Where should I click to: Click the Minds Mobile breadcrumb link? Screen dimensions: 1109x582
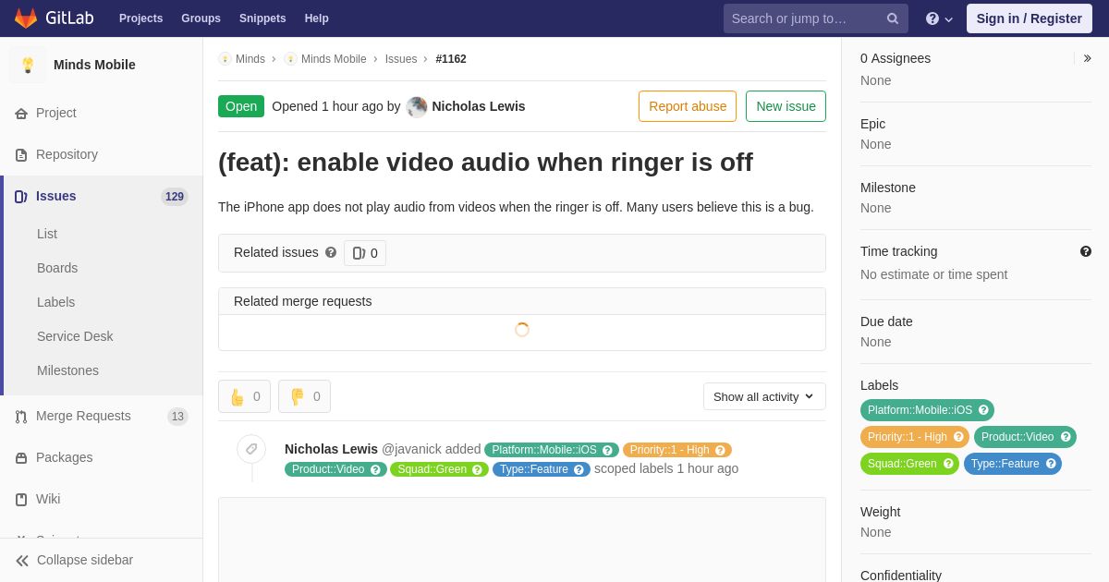tap(334, 59)
